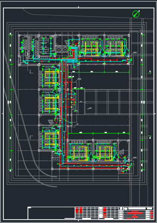Select the staircase symbol in the left-wing rounded stairwell
Viewport: 157px width, 223px height.
(x=51, y=122)
